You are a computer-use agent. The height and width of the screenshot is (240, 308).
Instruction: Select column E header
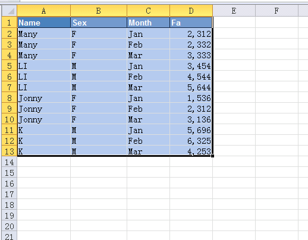234,11
